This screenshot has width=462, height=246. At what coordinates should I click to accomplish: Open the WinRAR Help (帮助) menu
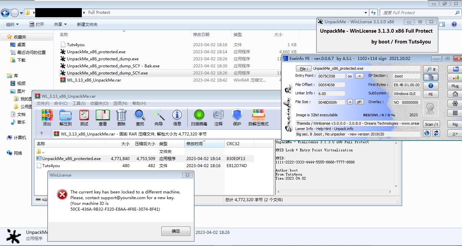click(x=139, y=103)
